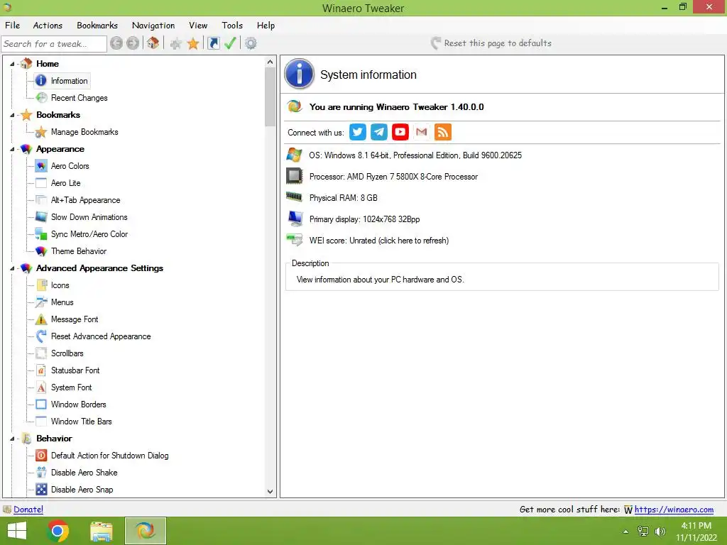Click the green checkmark toolbar icon
This screenshot has height=545, width=727.
pos(230,43)
